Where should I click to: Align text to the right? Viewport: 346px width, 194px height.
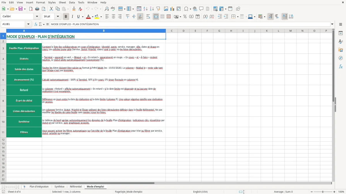pos(120,17)
